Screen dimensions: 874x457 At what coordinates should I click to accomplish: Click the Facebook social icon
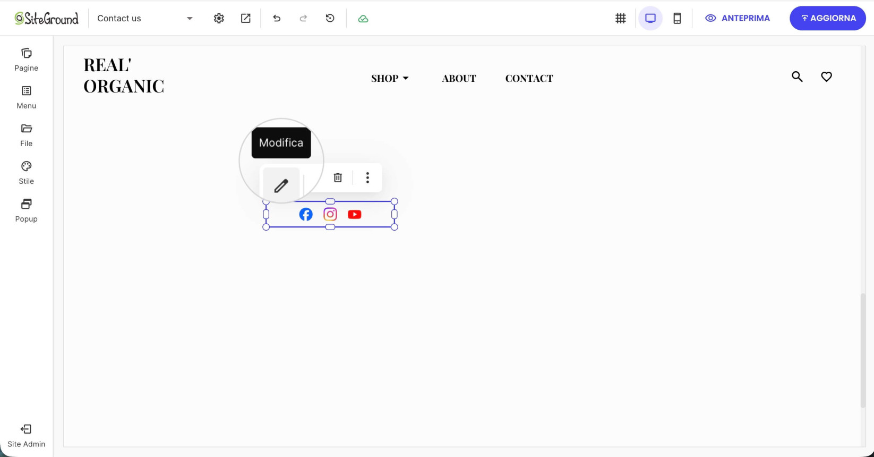pos(306,214)
